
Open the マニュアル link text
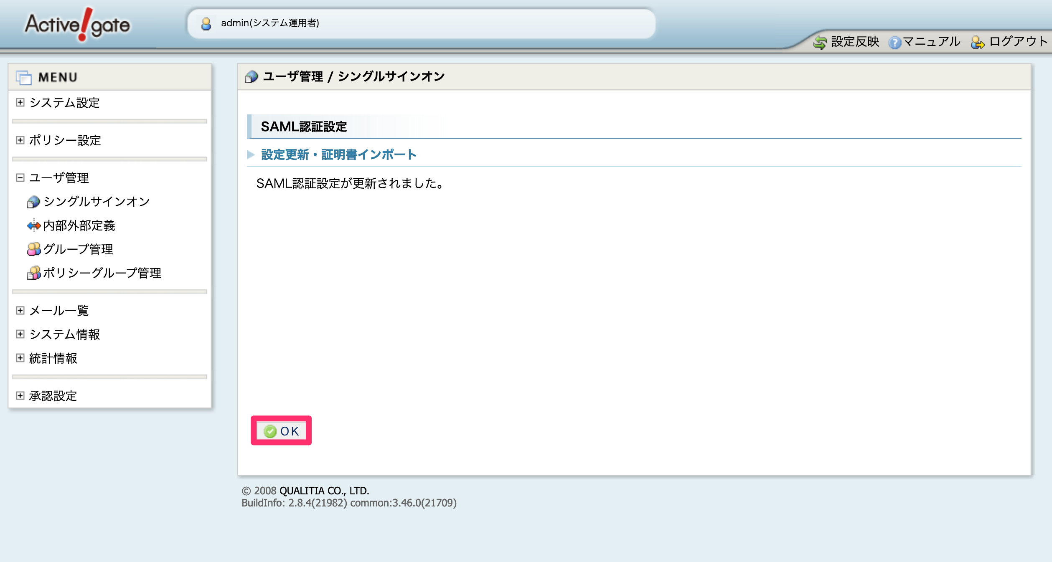click(x=932, y=41)
